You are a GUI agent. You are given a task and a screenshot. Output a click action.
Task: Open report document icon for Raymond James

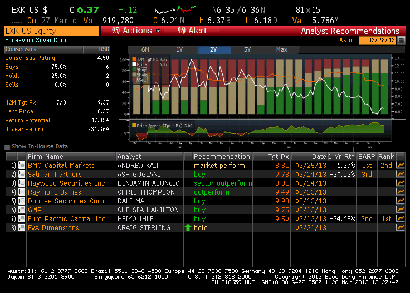click(22, 192)
